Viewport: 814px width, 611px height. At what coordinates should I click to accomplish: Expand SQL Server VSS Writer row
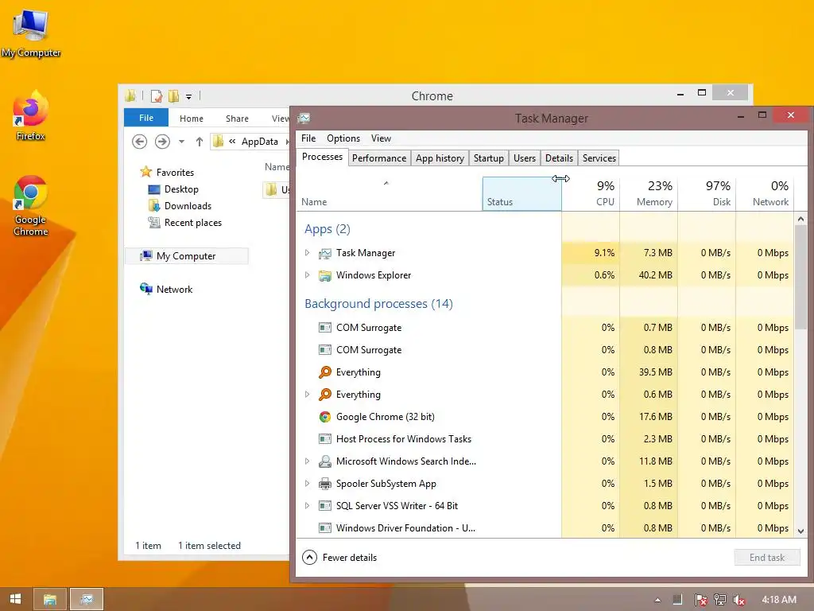(307, 506)
